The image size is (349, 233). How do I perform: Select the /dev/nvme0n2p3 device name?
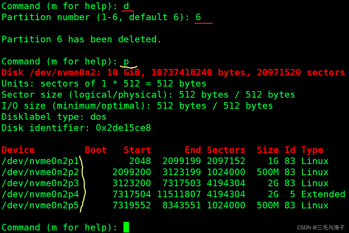40,183
